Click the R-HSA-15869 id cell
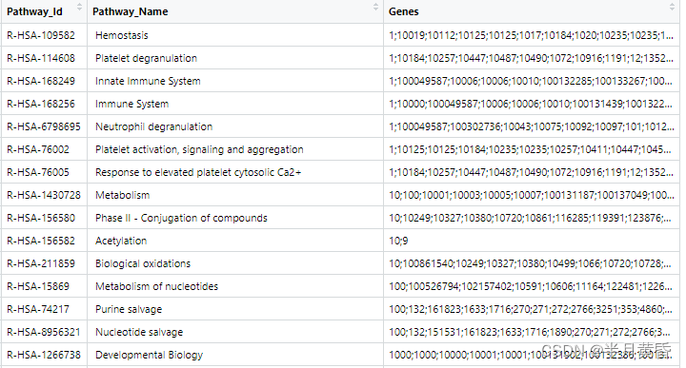This screenshot has width=686, height=368. pos(44,286)
